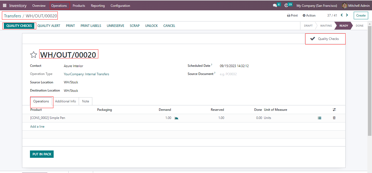Toggle optional columns settings icon
The image size is (372, 173).
(334, 110)
